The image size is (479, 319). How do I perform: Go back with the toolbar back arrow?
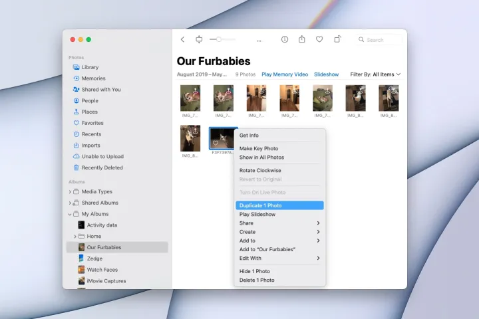[x=182, y=39]
